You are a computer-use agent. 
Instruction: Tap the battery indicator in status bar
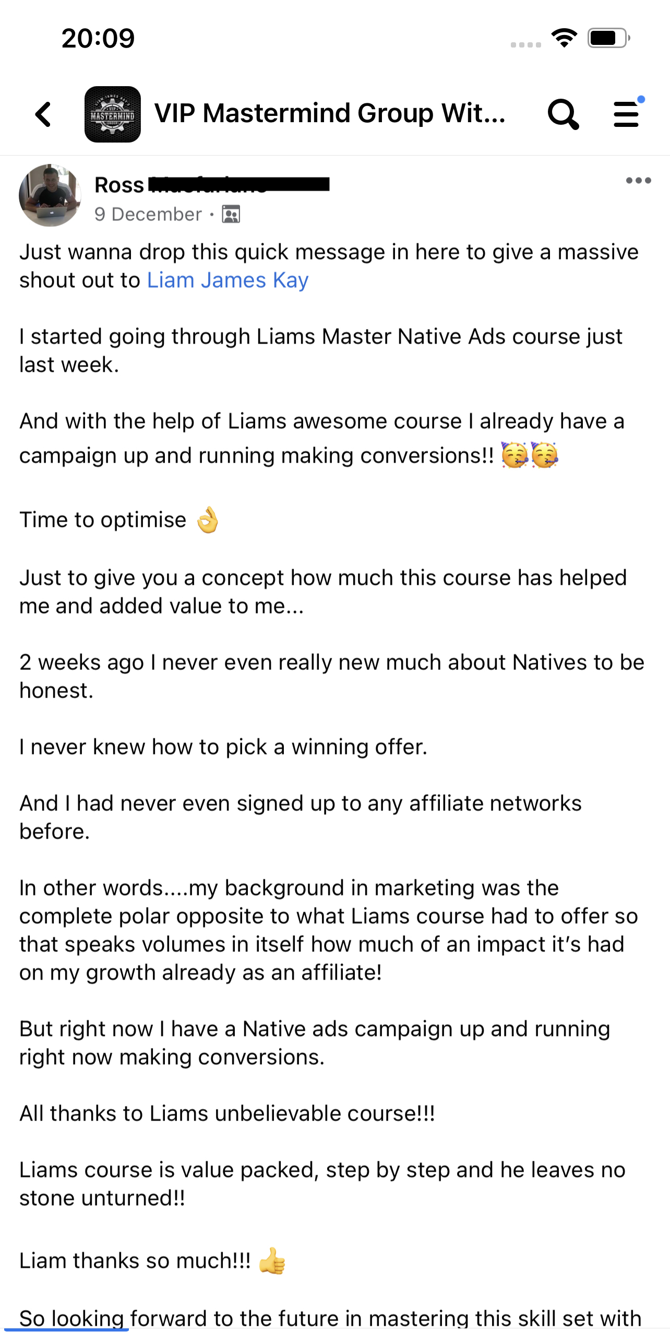tap(608, 38)
